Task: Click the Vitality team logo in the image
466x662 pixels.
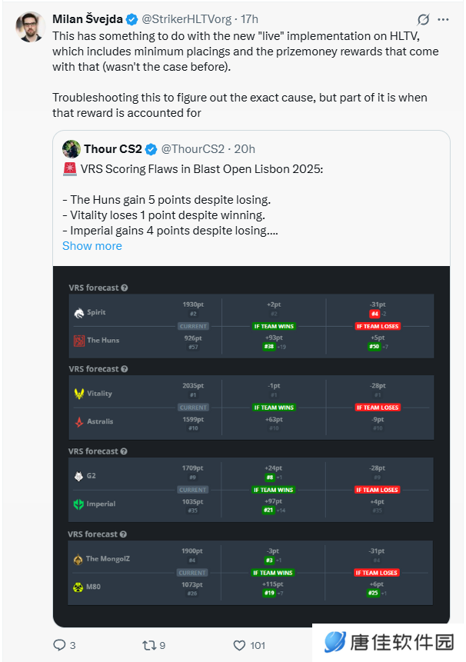Action: point(79,394)
